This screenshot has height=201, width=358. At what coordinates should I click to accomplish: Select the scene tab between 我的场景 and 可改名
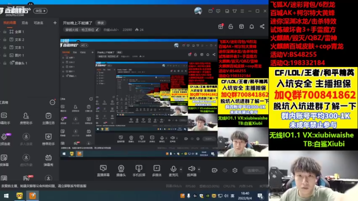click(25, 23)
